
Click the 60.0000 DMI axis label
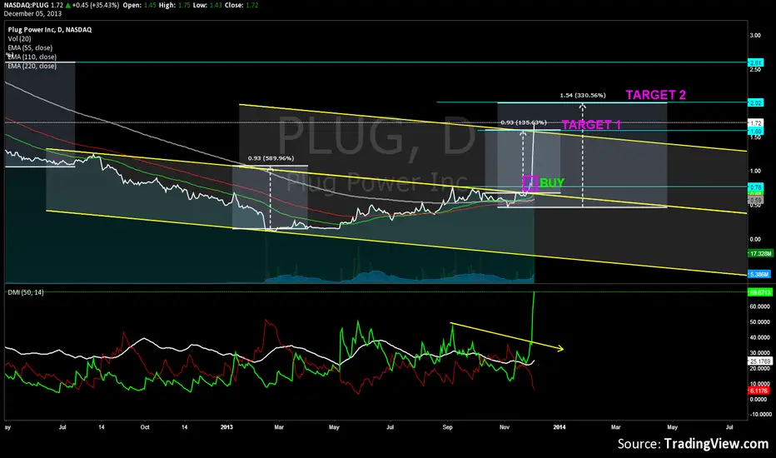coord(760,306)
